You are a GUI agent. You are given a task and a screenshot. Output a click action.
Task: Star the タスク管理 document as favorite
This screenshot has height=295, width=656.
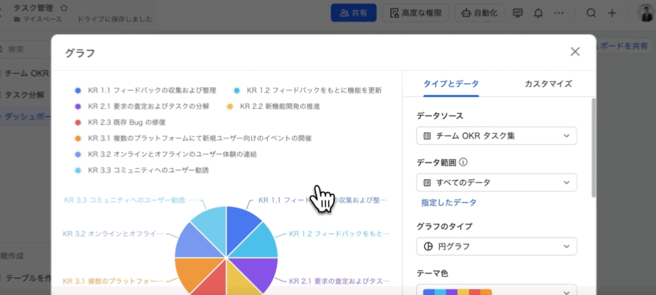(x=64, y=8)
